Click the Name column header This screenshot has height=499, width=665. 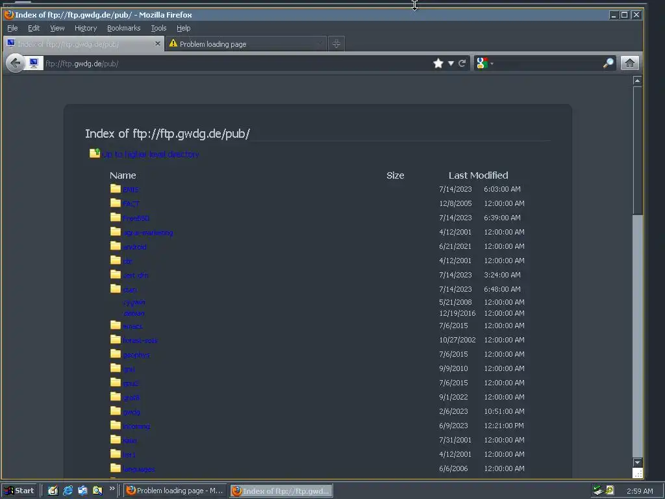[123, 175]
